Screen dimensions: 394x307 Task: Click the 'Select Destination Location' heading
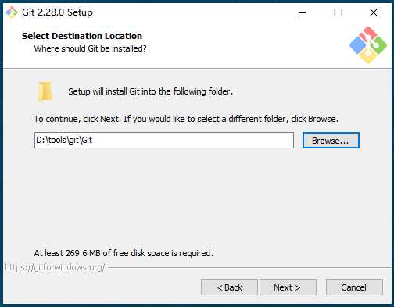point(82,36)
